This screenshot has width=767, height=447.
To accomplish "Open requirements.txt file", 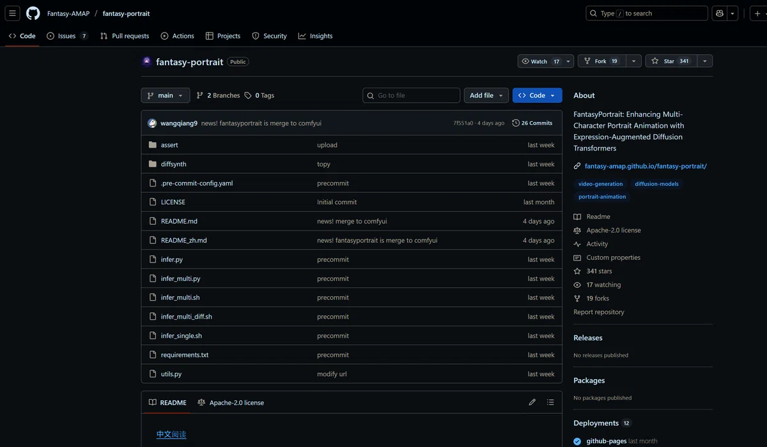I will (x=185, y=355).
